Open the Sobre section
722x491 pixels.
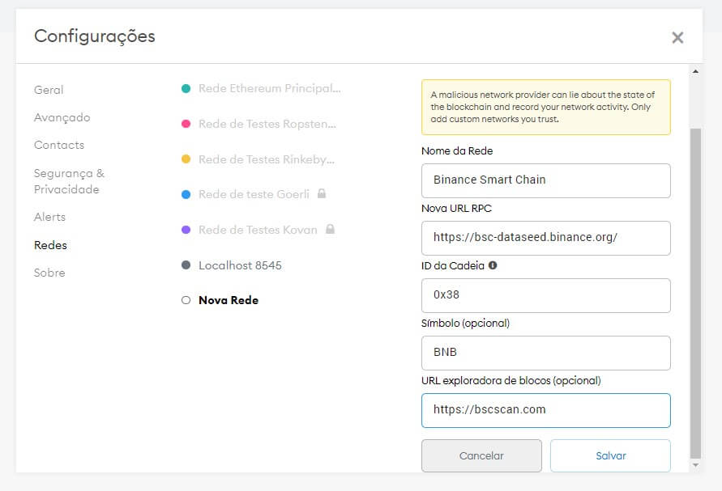click(49, 273)
